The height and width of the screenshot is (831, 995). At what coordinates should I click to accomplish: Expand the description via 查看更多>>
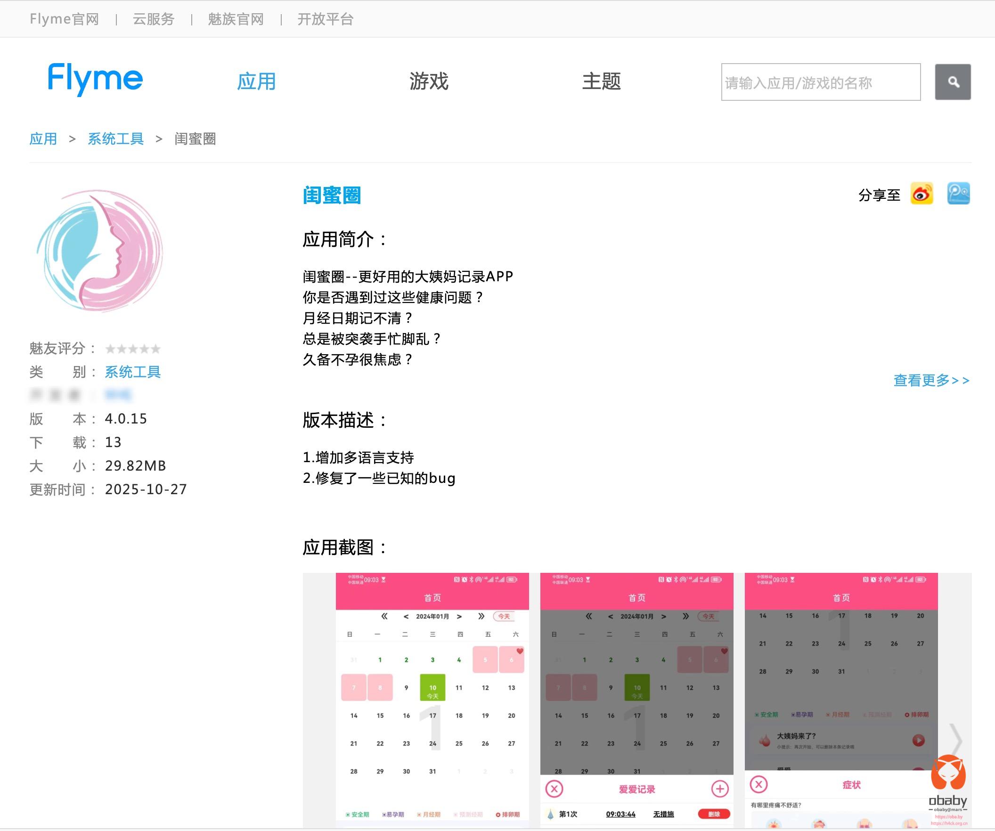click(x=931, y=381)
